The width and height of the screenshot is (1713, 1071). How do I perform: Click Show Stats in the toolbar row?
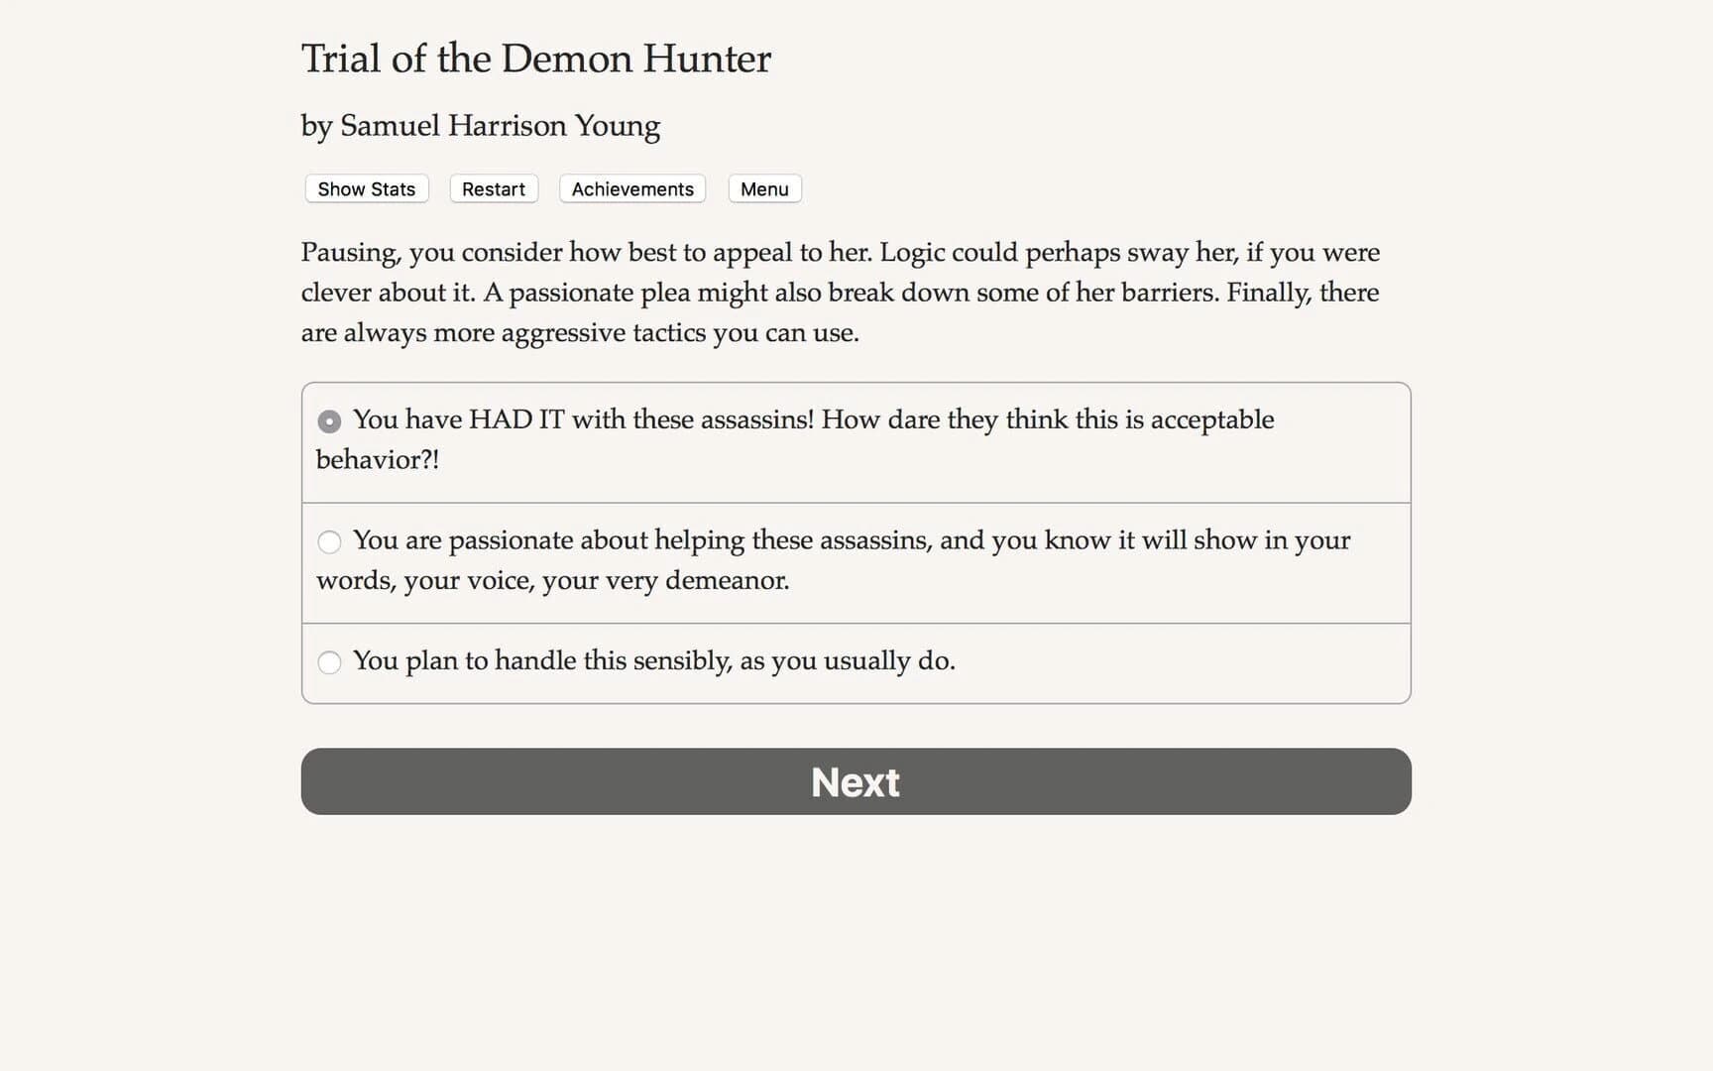(x=365, y=188)
